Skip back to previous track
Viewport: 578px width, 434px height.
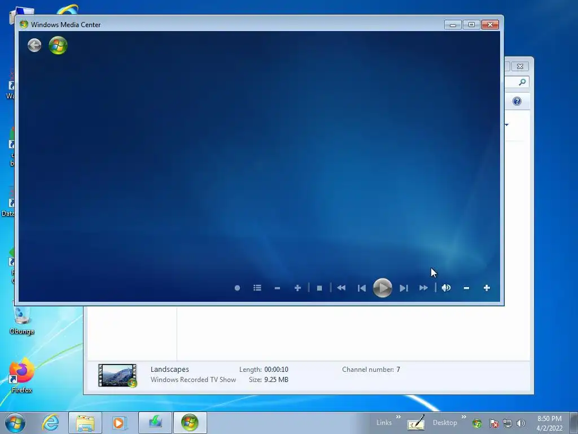(x=362, y=288)
